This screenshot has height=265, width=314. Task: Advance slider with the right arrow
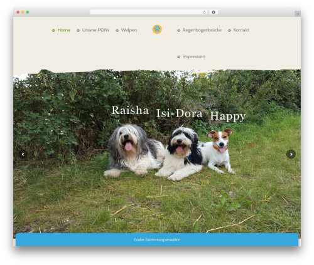291,154
